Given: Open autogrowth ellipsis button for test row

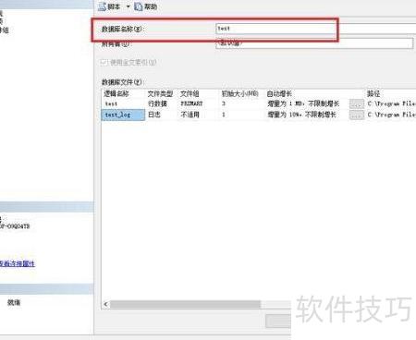Looking at the screenshot, I should [357, 103].
